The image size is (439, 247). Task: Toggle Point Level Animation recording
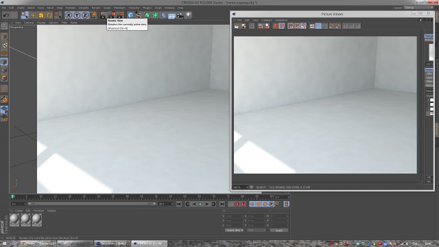[x=278, y=204]
